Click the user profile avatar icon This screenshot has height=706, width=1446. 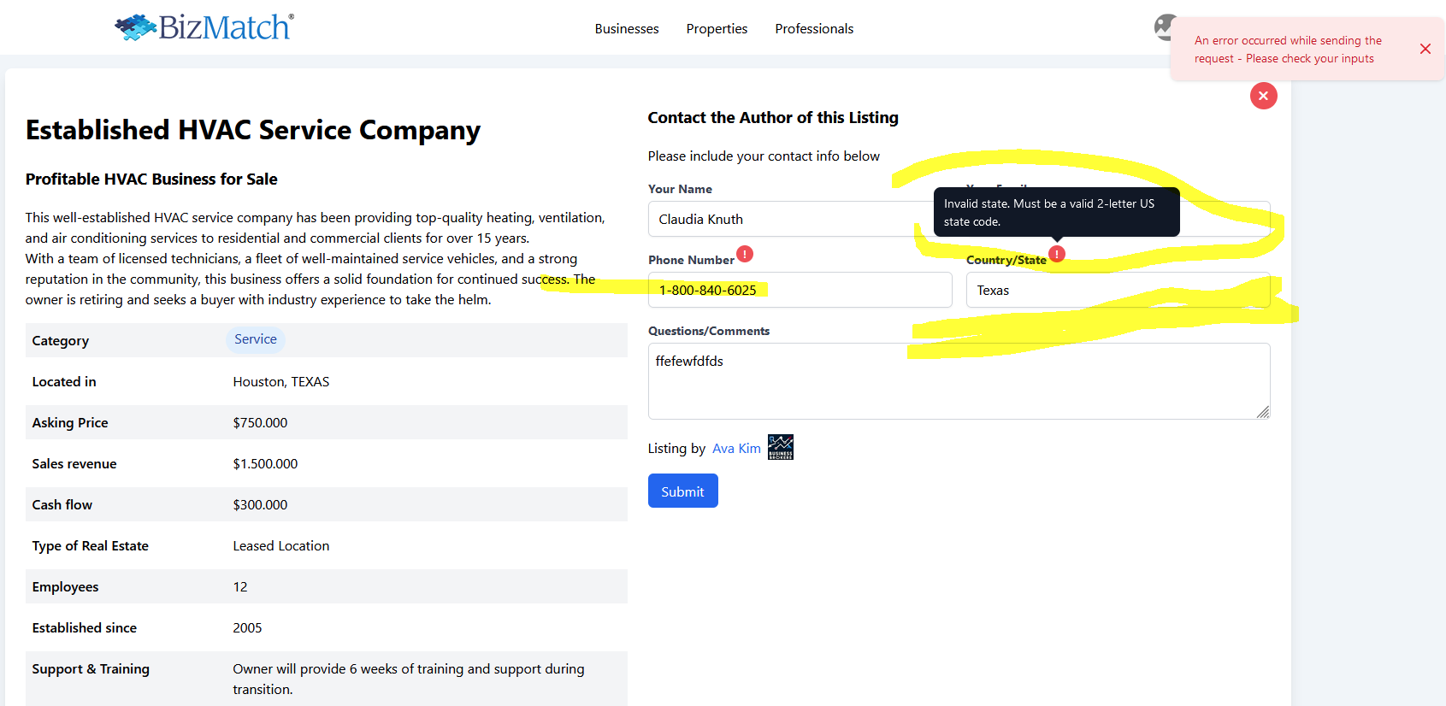pos(1164,27)
